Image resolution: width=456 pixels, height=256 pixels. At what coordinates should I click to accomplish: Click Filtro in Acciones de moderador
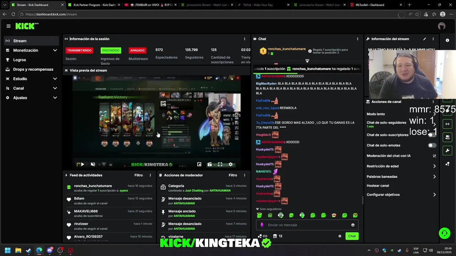coord(233,175)
